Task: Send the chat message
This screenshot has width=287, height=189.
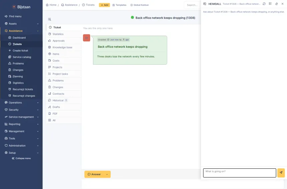Action: coord(281,173)
